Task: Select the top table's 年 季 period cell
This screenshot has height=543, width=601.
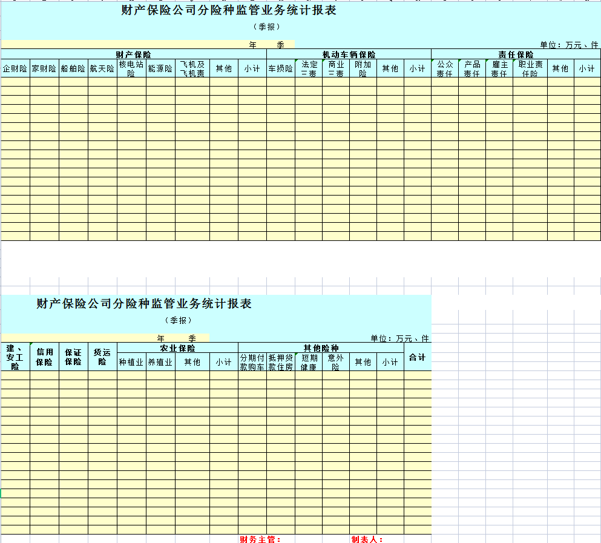Action: [266, 45]
